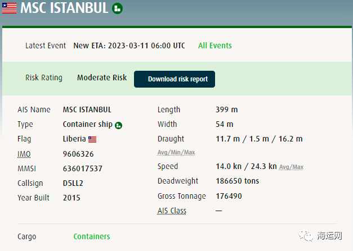Click the Length value 399 m

pyautogui.click(x=227, y=109)
